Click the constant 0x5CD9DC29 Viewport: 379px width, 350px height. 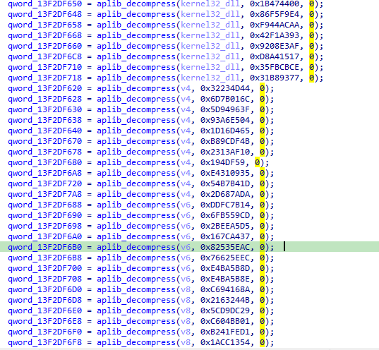(225, 311)
